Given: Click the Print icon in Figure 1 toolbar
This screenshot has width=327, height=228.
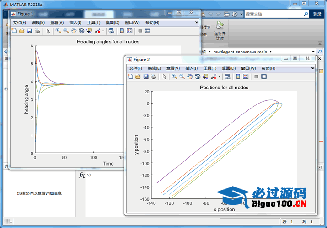Looking at the screenshot, I should tap(37, 31).
